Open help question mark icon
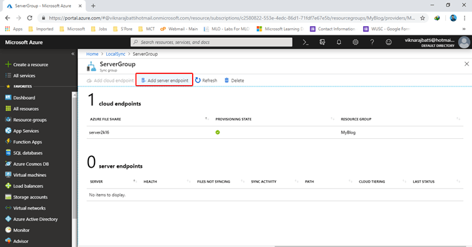The height and width of the screenshot is (247, 472). point(372,42)
